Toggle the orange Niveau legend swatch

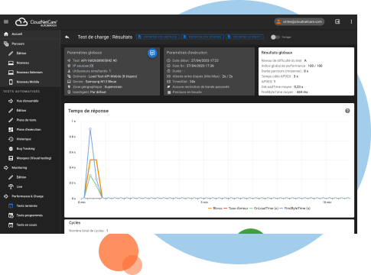(210, 209)
